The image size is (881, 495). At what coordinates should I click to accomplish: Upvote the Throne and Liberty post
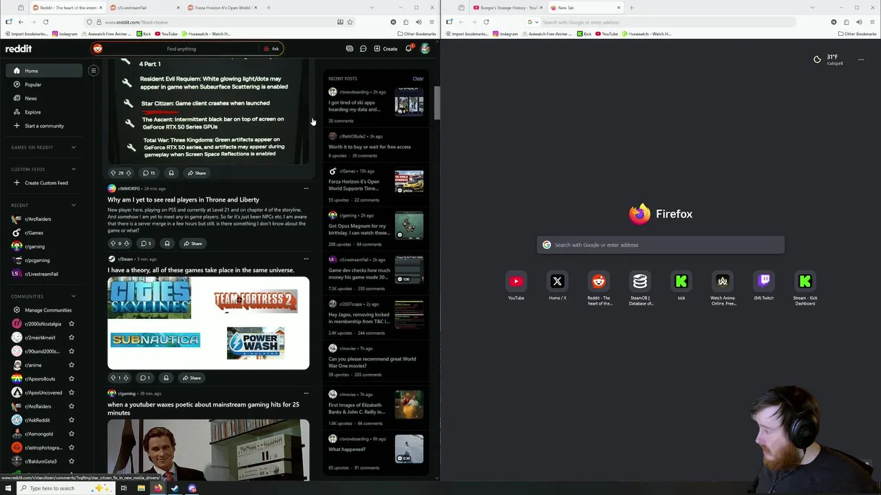tap(113, 243)
